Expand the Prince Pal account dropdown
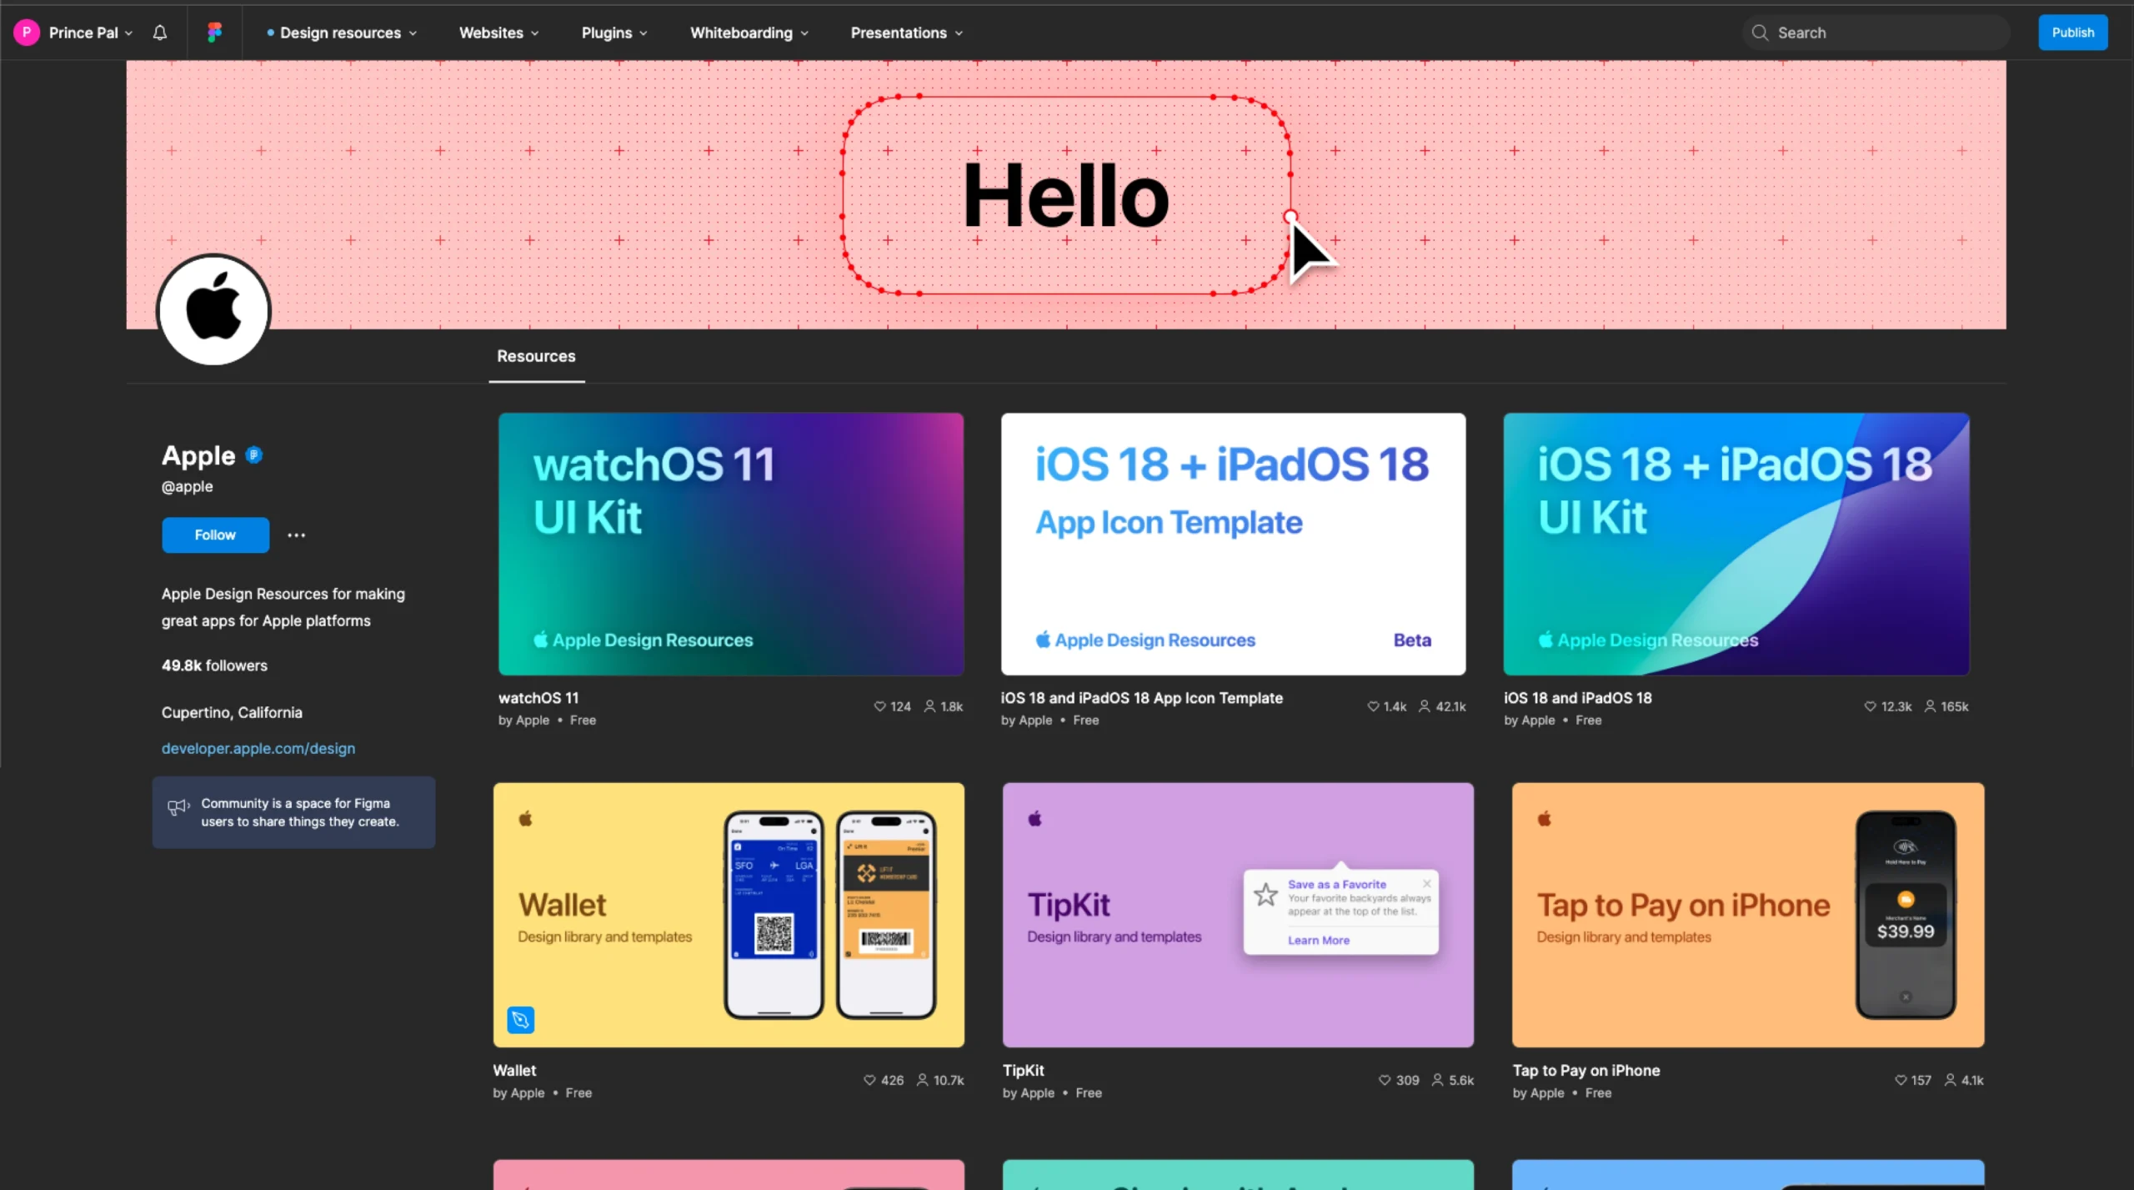 128,33
